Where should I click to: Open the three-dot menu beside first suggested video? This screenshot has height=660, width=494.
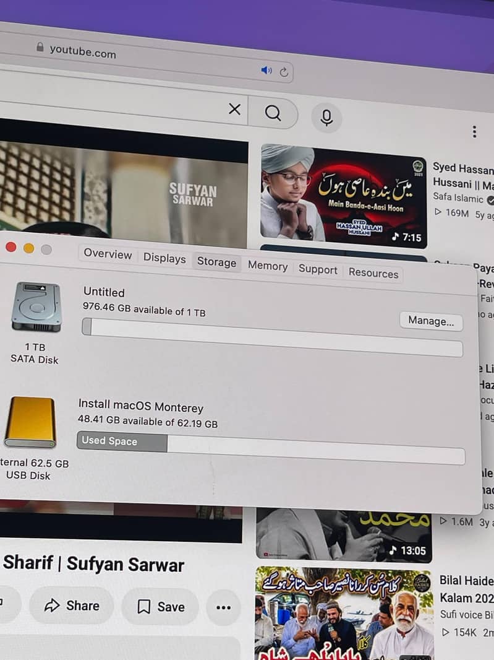coord(474,132)
